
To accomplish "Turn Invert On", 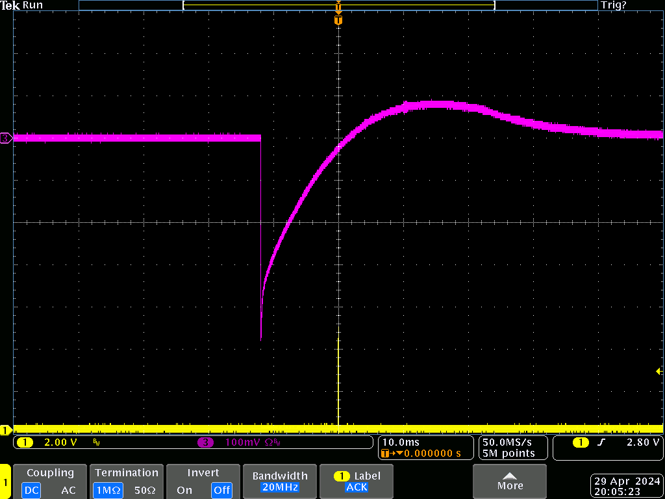I will point(184,490).
